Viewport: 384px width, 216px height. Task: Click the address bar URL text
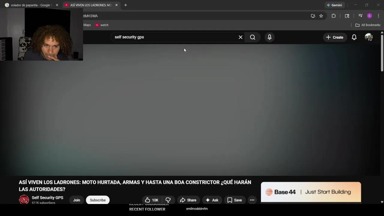tap(90, 16)
